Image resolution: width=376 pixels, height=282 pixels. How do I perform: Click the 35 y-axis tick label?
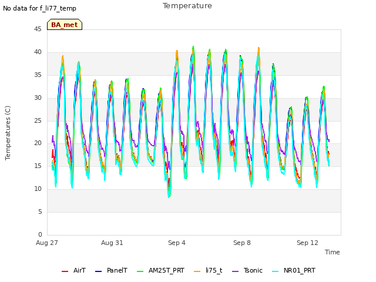[x=38, y=75]
